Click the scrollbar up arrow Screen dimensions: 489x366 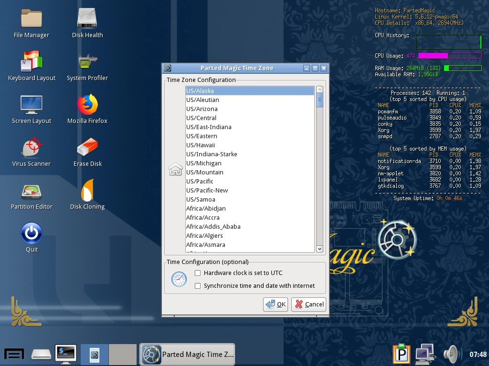(319, 89)
